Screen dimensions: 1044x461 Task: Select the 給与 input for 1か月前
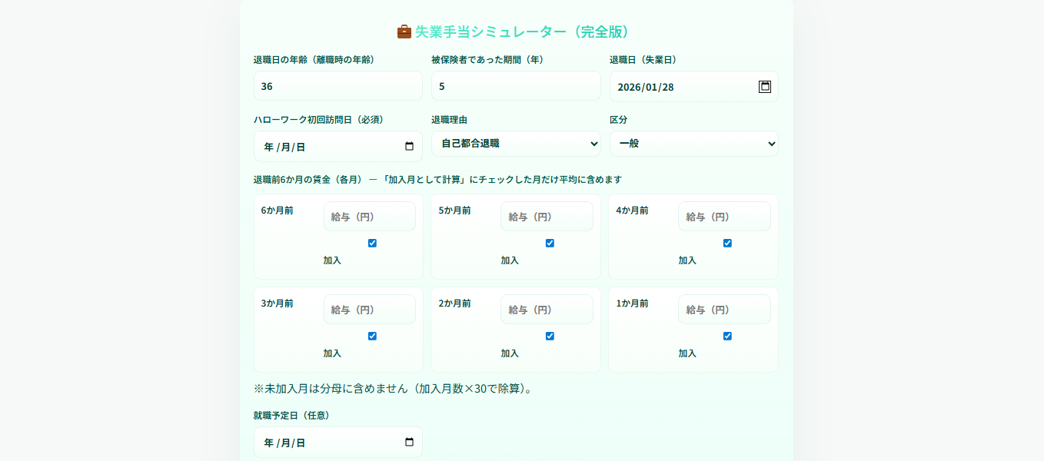(724, 309)
